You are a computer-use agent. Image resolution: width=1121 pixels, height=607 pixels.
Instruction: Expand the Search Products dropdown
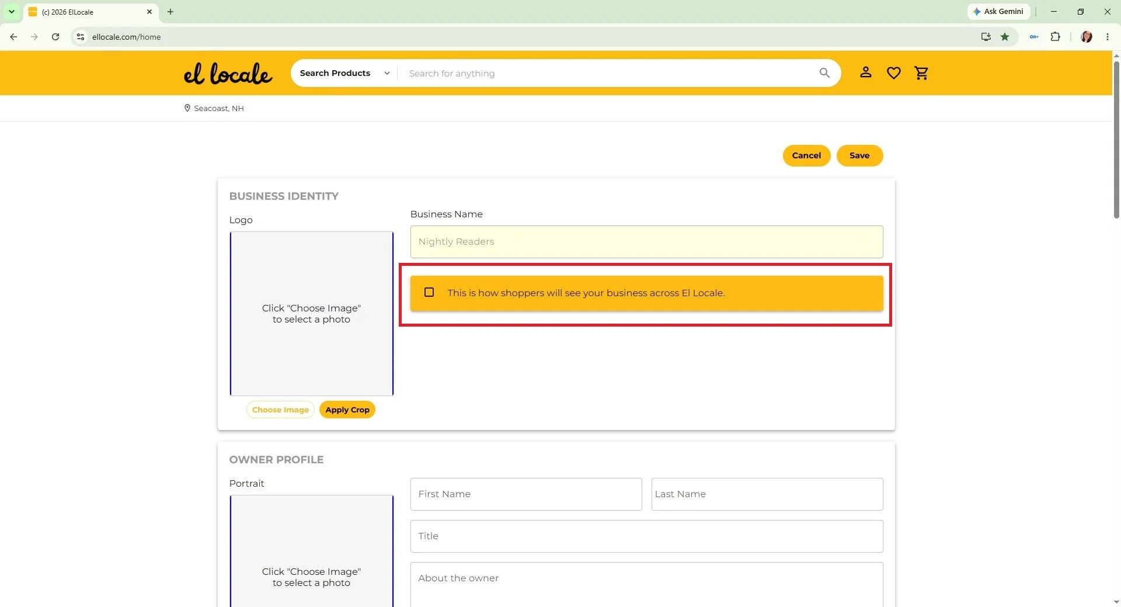click(344, 73)
